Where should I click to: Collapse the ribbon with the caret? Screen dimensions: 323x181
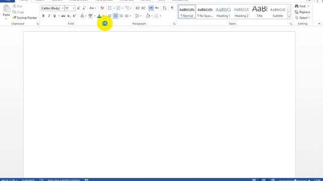click(x=319, y=24)
